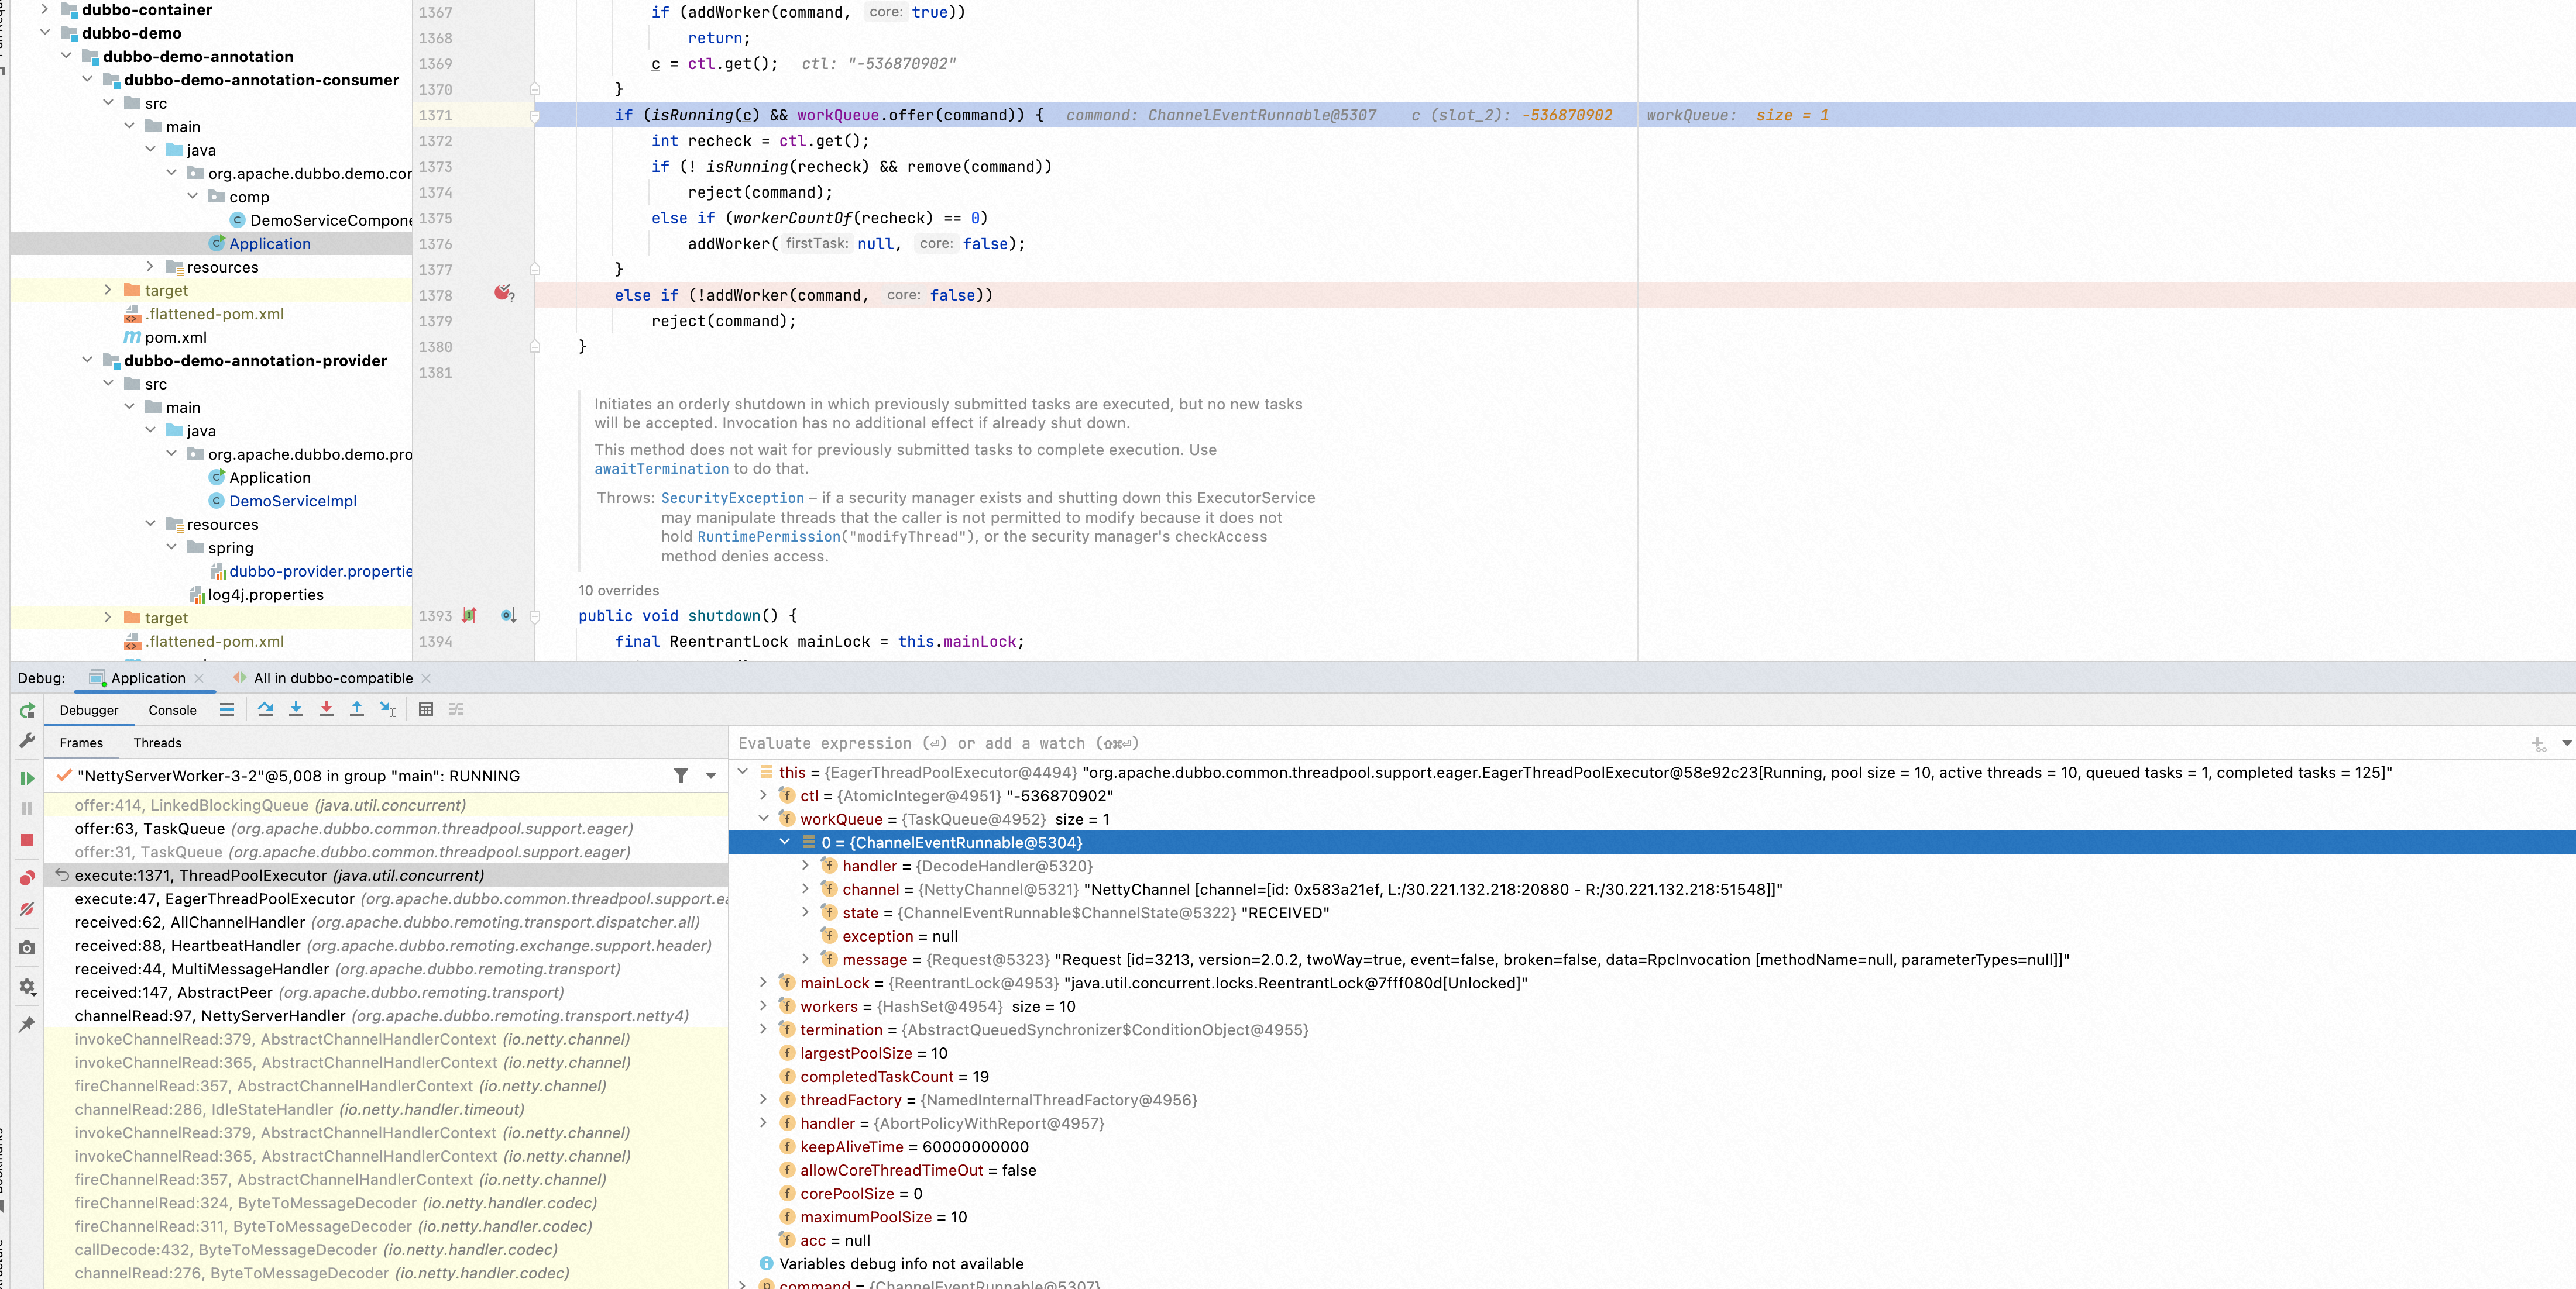Viewport: 2576px width, 1289px height.
Task: Toggle the Mute Breakpoints icon
Action: 27,909
